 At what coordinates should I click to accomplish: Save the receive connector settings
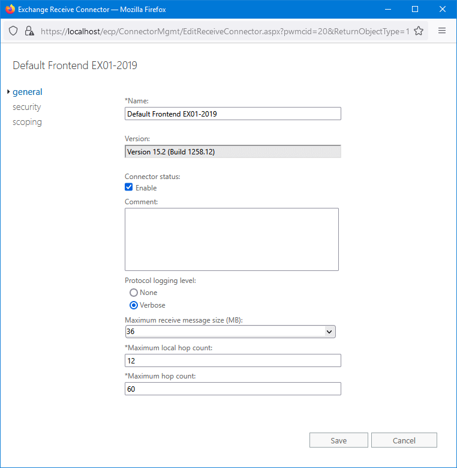pyautogui.click(x=338, y=440)
